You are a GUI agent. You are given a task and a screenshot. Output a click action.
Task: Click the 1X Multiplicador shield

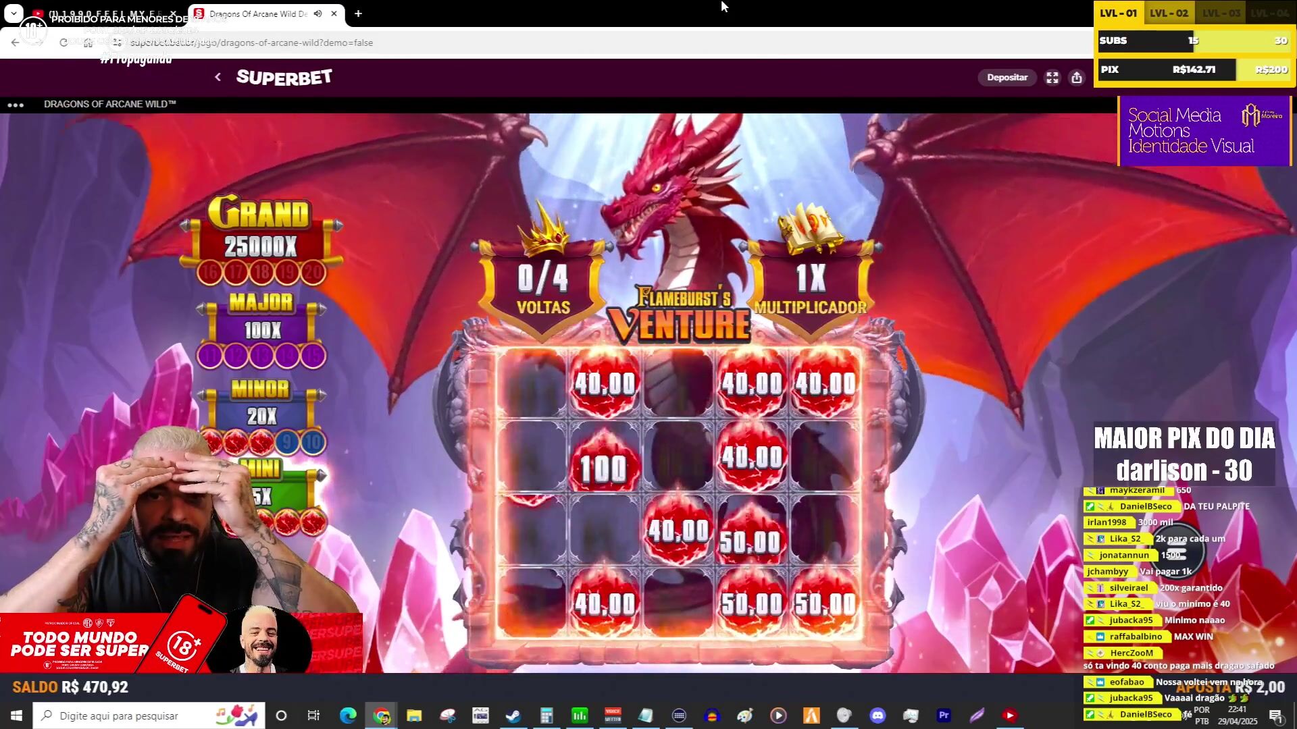[811, 290]
